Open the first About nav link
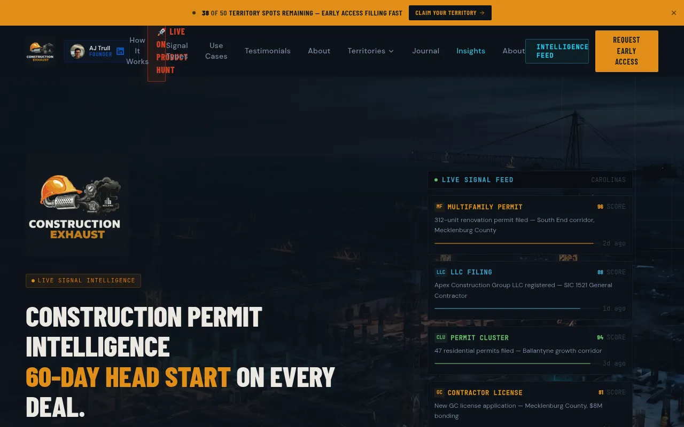The image size is (684, 427). 319,51
